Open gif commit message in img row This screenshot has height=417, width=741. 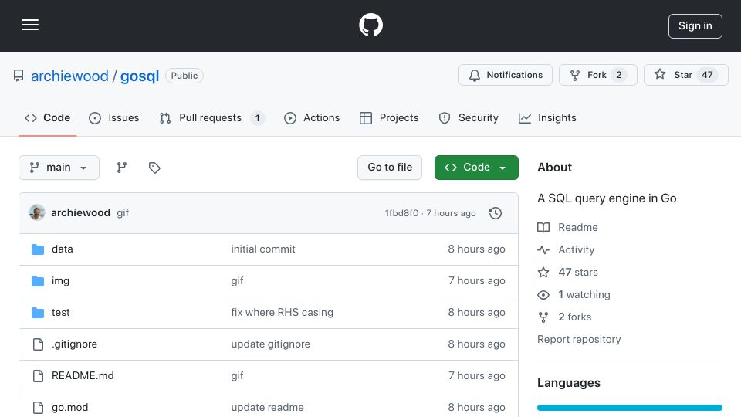pos(237,281)
